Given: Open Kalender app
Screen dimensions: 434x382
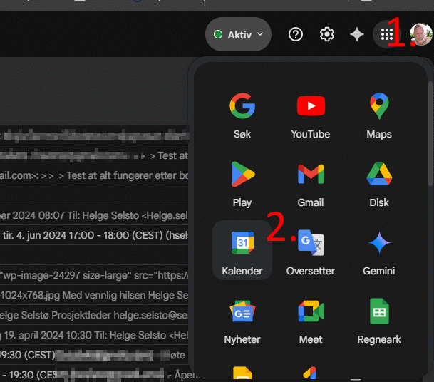Looking at the screenshot, I should point(242,251).
